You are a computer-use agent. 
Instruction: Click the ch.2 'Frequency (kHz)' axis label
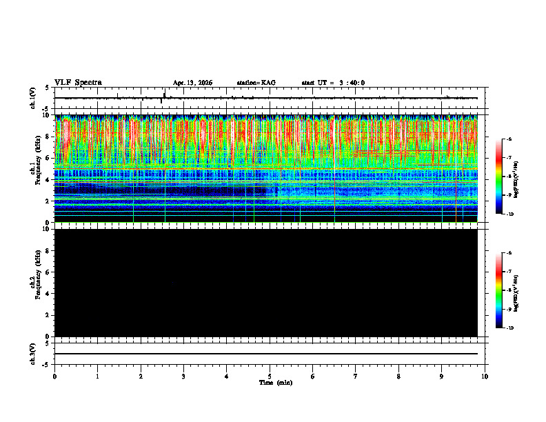(38, 274)
